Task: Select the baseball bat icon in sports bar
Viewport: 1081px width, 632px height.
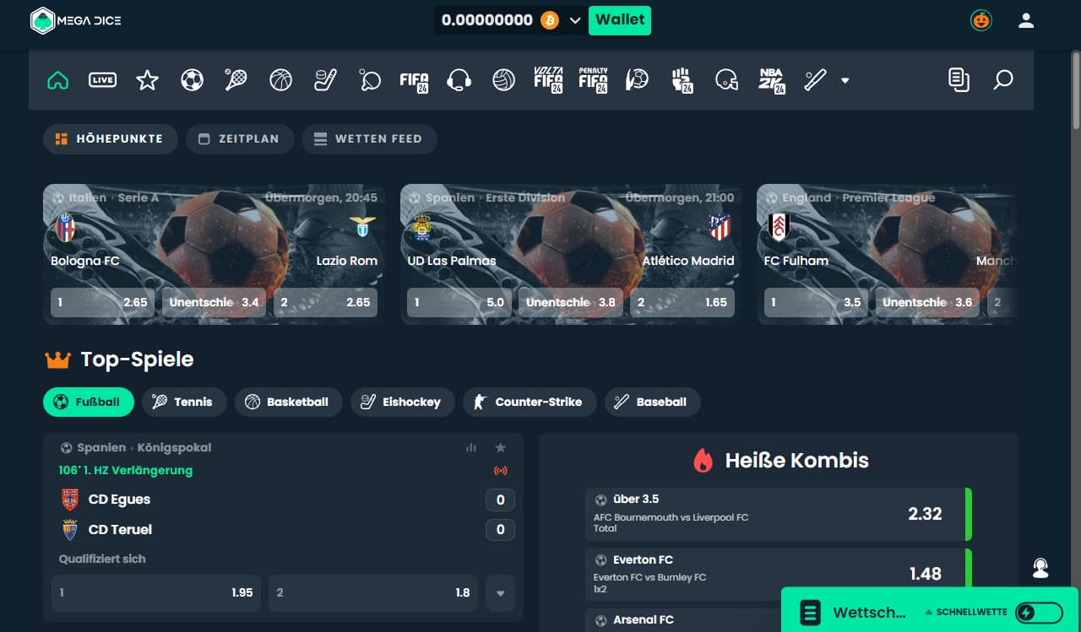Action: tap(815, 80)
